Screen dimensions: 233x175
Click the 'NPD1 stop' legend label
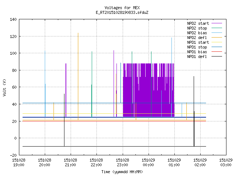197,47
